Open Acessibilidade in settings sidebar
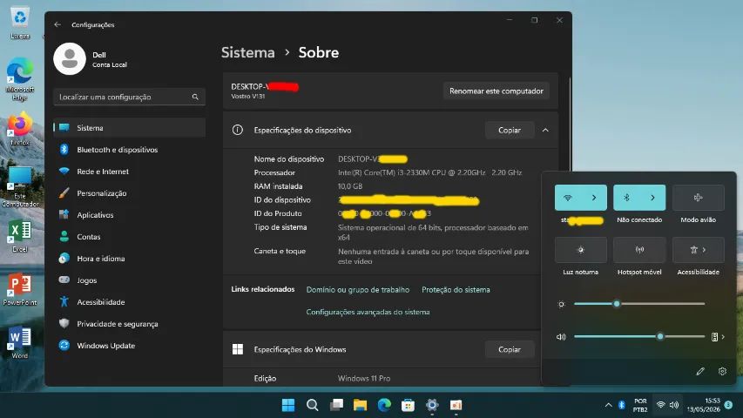Viewport: 743px width, 418px height. pyautogui.click(x=130, y=302)
